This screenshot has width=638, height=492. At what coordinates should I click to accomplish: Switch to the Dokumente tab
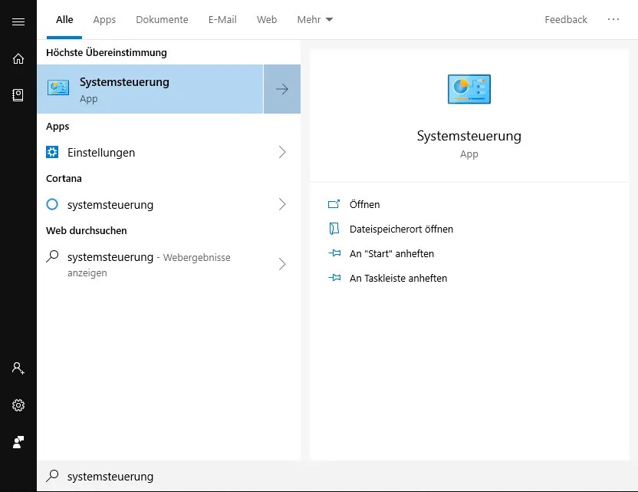(x=162, y=19)
